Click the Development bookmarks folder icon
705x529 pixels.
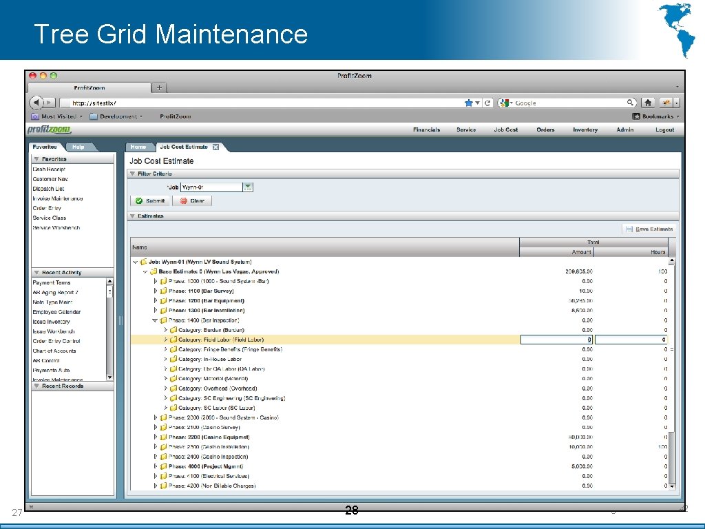pyautogui.click(x=94, y=116)
